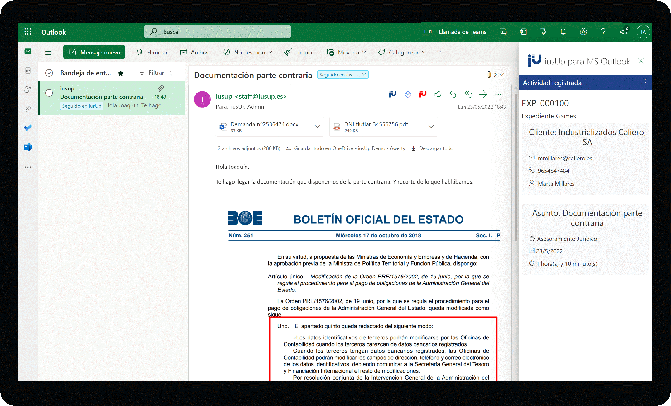671x406 pixels.
Task: Open the IA account avatar
Action: (643, 32)
